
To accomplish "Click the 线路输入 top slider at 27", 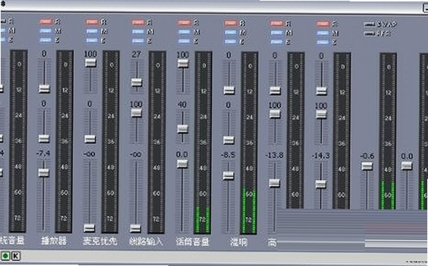I will tap(136, 82).
